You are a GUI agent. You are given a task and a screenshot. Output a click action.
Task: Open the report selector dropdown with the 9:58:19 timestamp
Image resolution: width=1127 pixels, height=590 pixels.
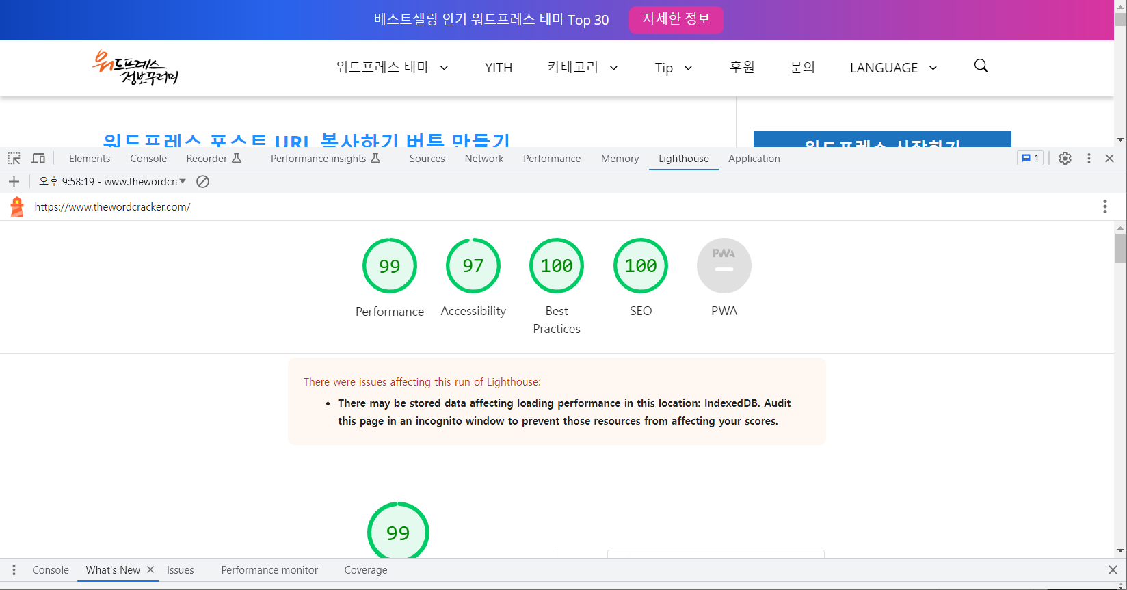[x=113, y=182]
